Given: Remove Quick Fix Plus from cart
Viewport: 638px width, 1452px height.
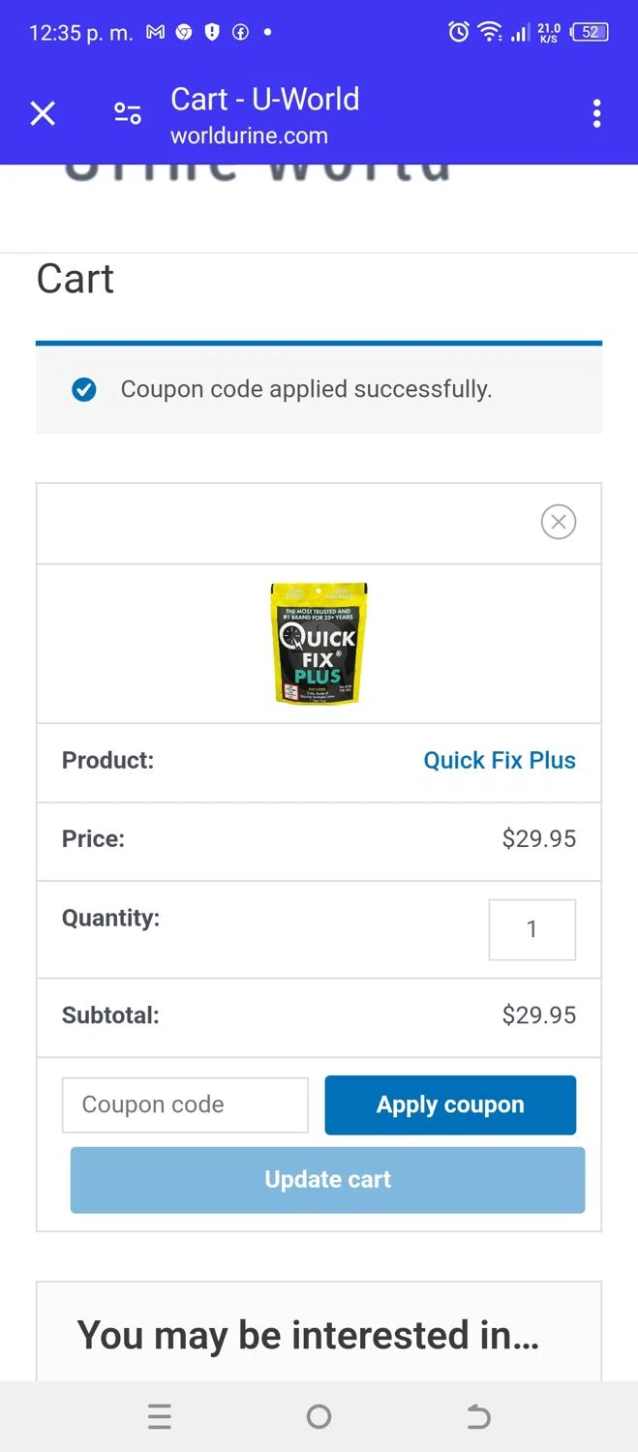Looking at the screenshot, I should (x=558, y=522).
